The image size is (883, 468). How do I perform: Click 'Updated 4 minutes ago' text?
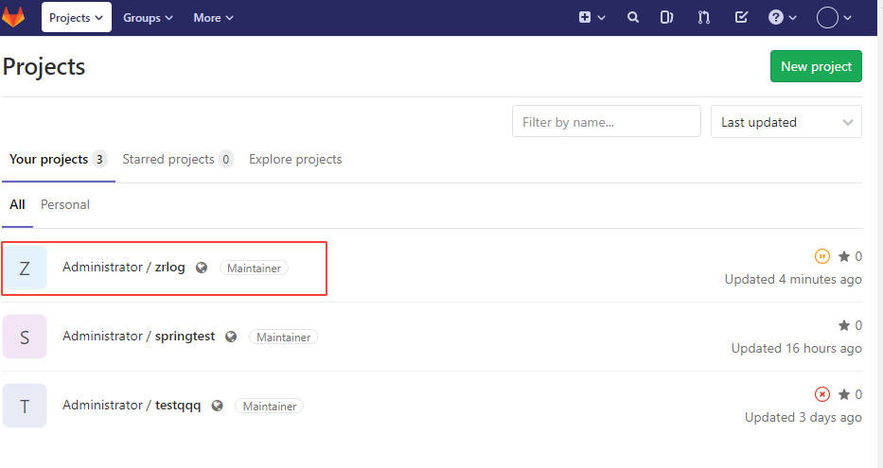(x=793, y=279)
